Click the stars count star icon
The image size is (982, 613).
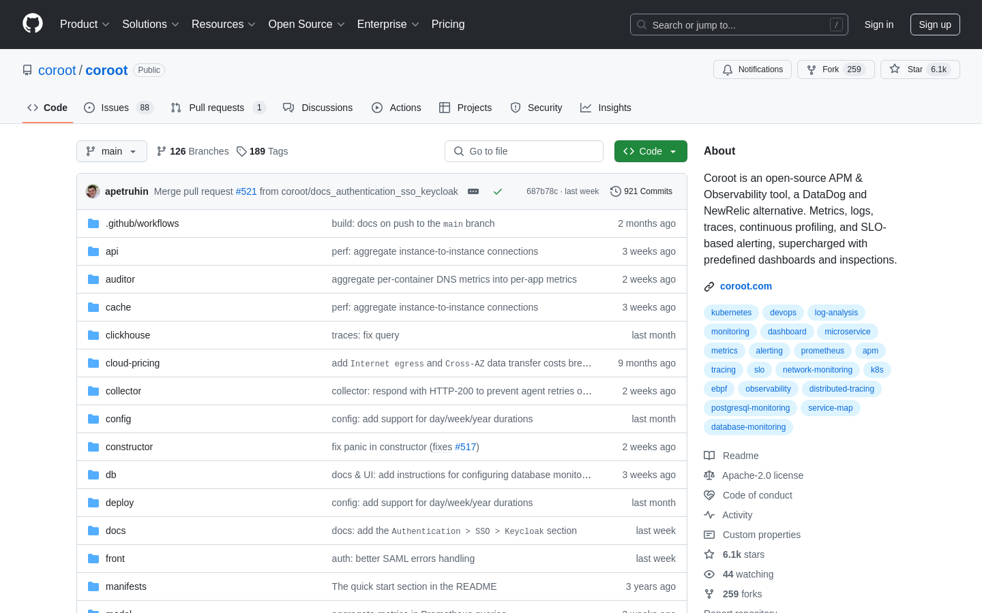(x=709, y=554)
